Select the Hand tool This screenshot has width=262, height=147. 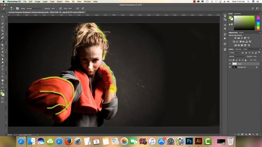point(2,80)
